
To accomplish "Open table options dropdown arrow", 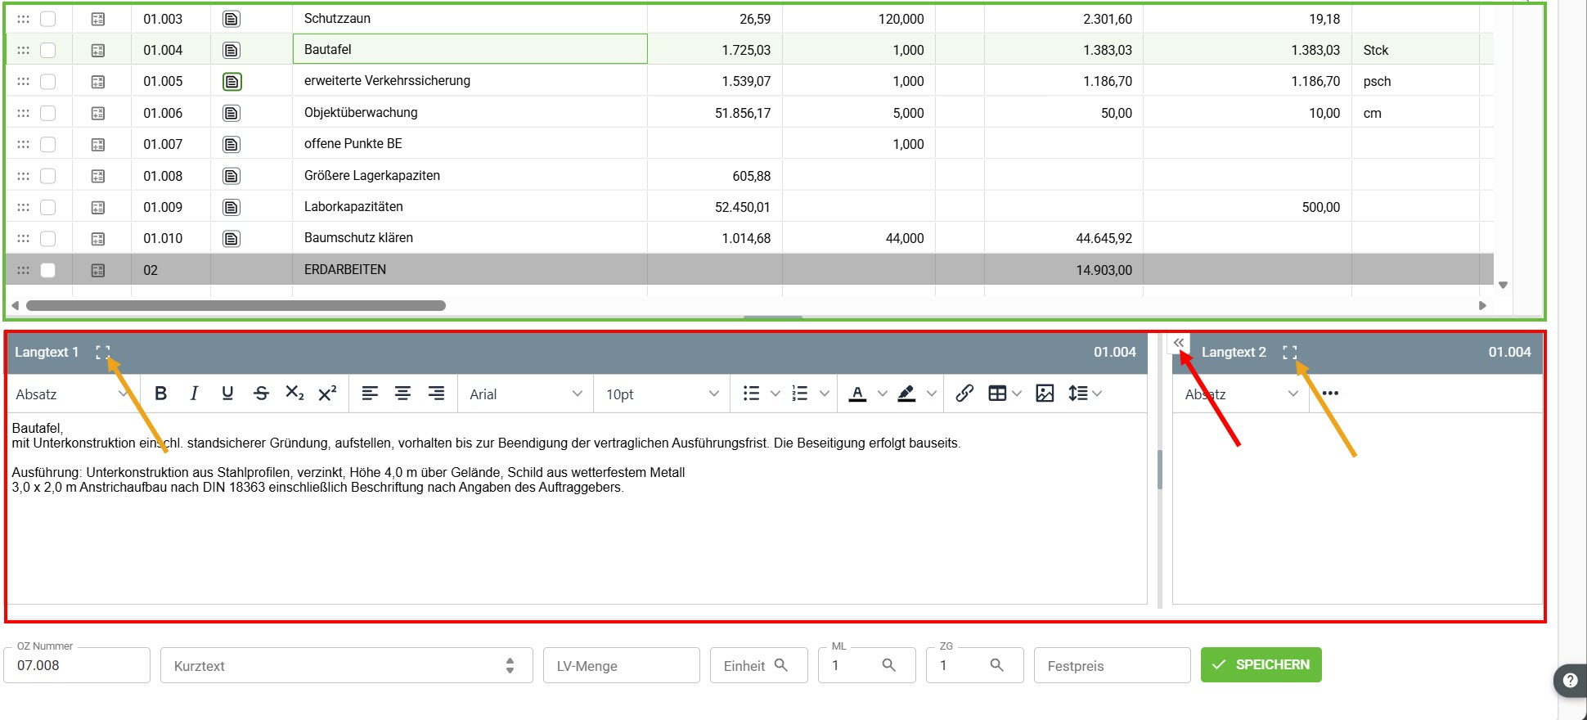I will tap(1017, 394).
